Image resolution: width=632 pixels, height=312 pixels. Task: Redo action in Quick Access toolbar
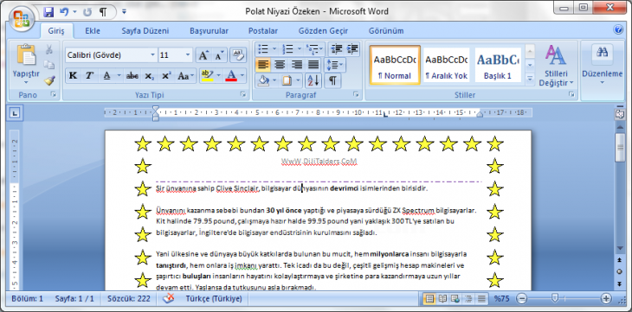(x=87, y=12)
